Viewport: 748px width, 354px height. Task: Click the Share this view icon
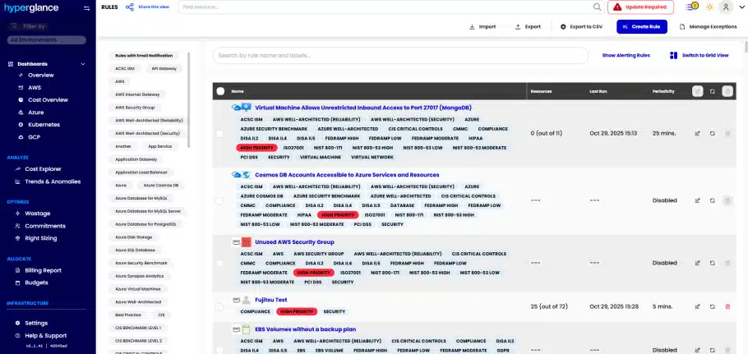pos(130,7)
